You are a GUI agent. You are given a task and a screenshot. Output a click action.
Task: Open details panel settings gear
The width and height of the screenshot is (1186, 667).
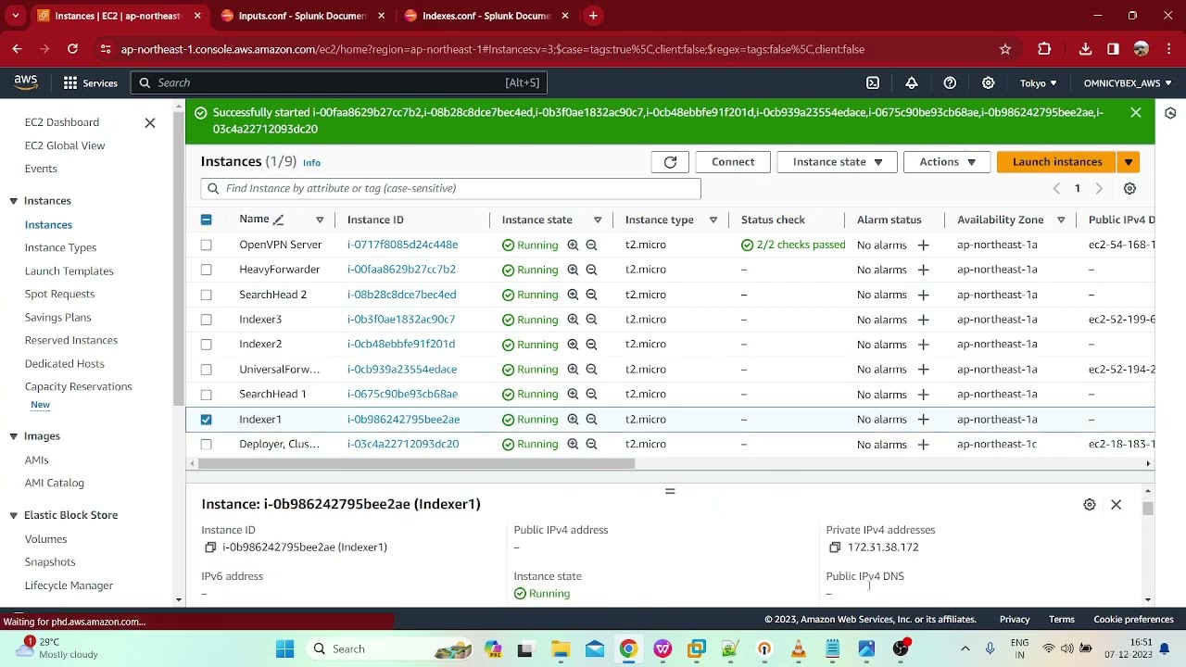click(1090, 505)
